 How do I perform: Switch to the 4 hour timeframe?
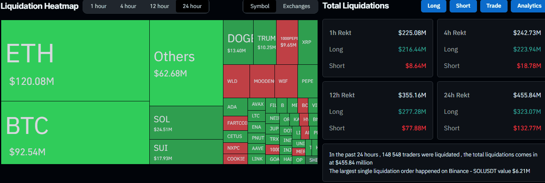[x=128, y=6]
